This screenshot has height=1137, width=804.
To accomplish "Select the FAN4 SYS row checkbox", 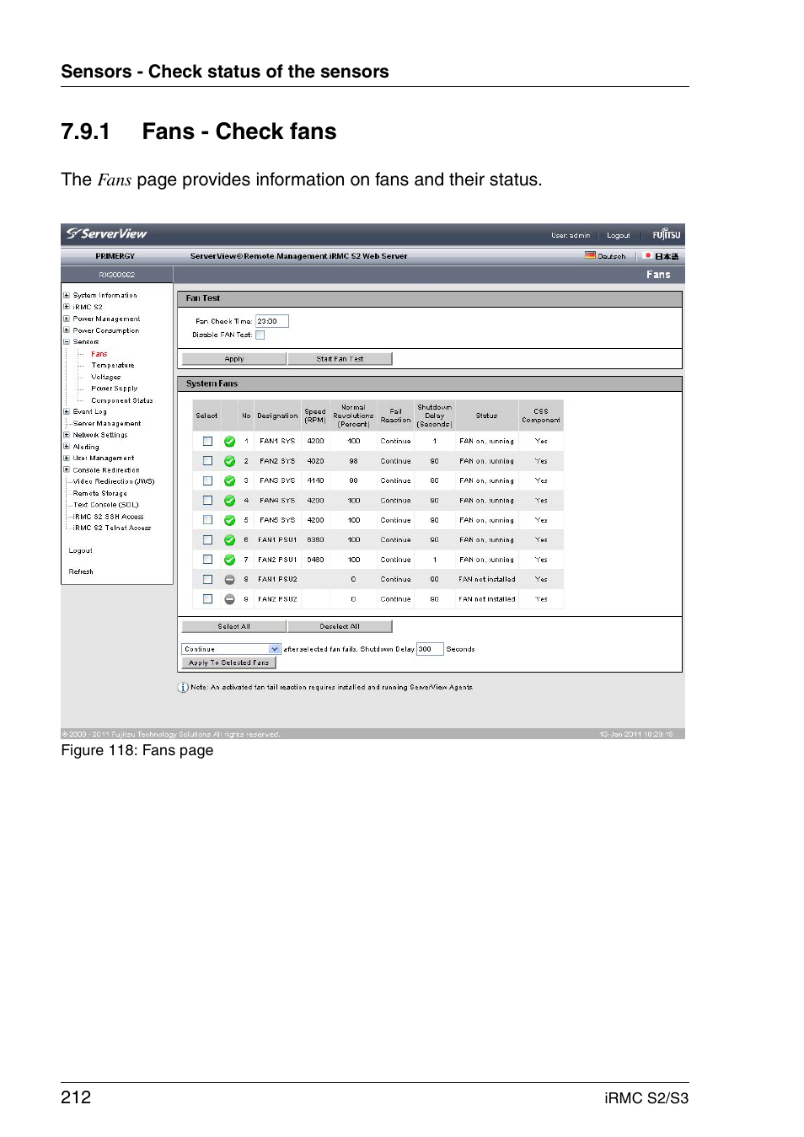I will click(207, 501).
